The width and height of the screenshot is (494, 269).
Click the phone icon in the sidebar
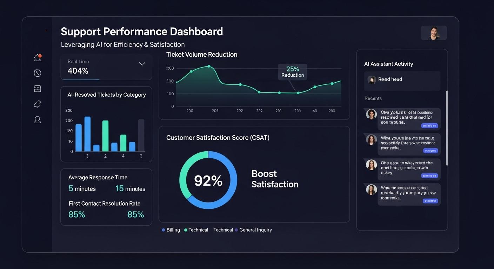click(x=38, y=73)
